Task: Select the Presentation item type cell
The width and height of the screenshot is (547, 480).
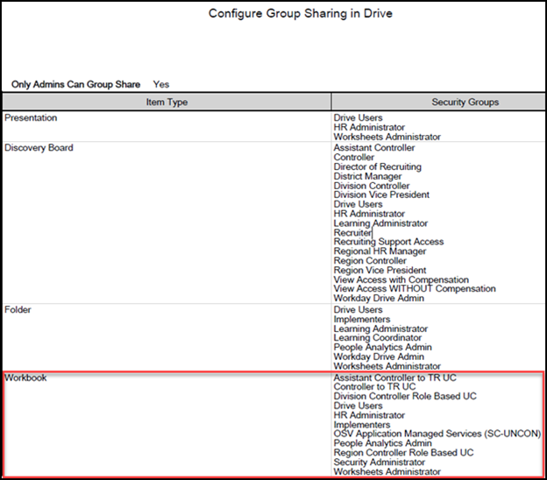Action: point(167,126)
